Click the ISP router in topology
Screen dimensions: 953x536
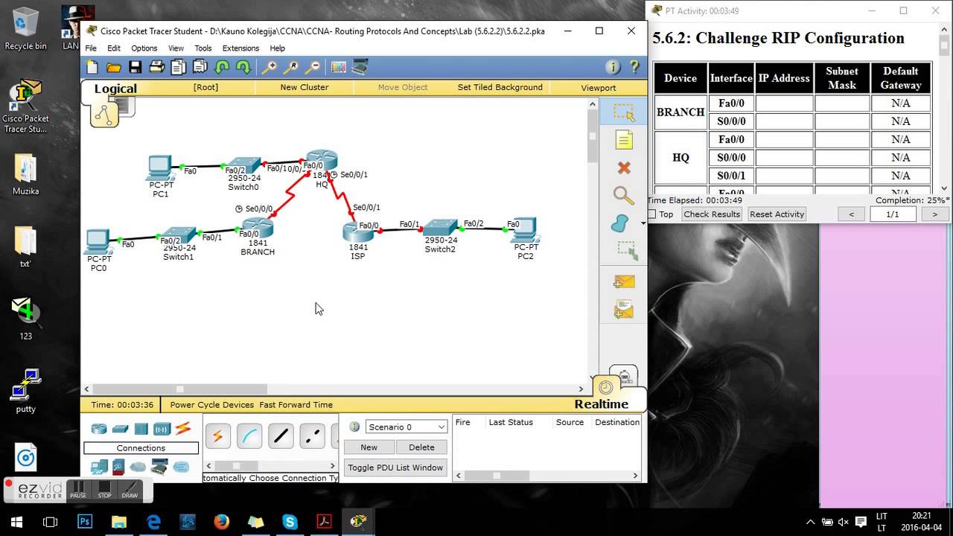[x=358, y=231]
